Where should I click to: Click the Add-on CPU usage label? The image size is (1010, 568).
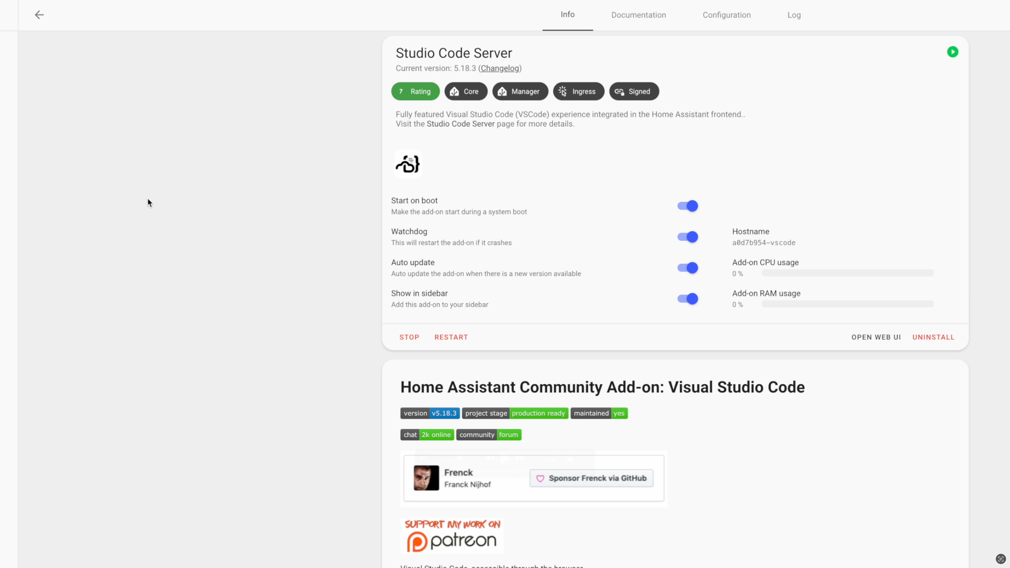765,263
